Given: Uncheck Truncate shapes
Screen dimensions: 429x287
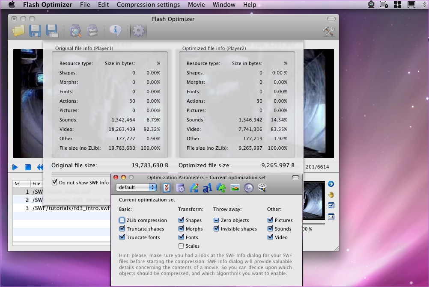Looking at the screenshot, I should coord(122,228).
